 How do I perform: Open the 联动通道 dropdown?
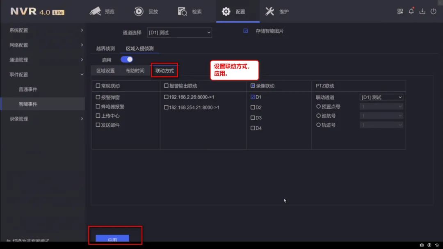[381, 97]
